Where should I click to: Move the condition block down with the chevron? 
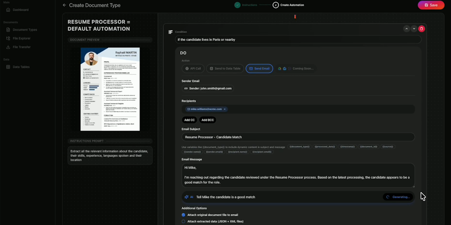click(414, 29)
